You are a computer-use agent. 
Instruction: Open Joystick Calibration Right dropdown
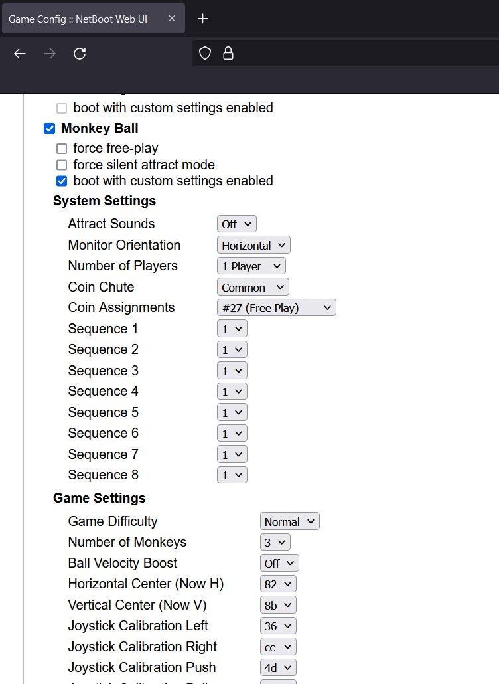pyautogui.click(x=278, y=647)
